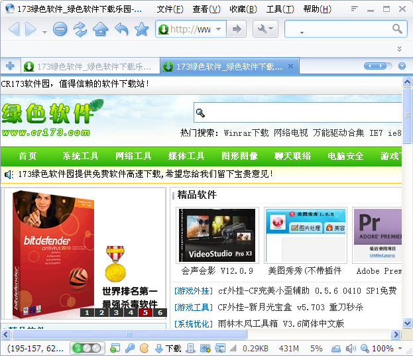Open the 工具(T) menu
Image resolution: width=413 pixels, height=356 pixels.
coord(280,9)
